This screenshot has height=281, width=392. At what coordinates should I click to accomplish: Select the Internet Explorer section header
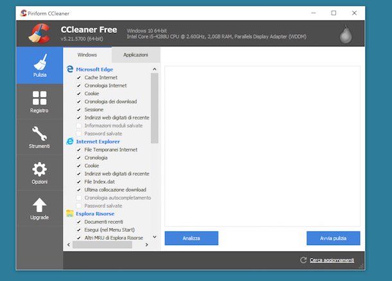pos(98,141)
